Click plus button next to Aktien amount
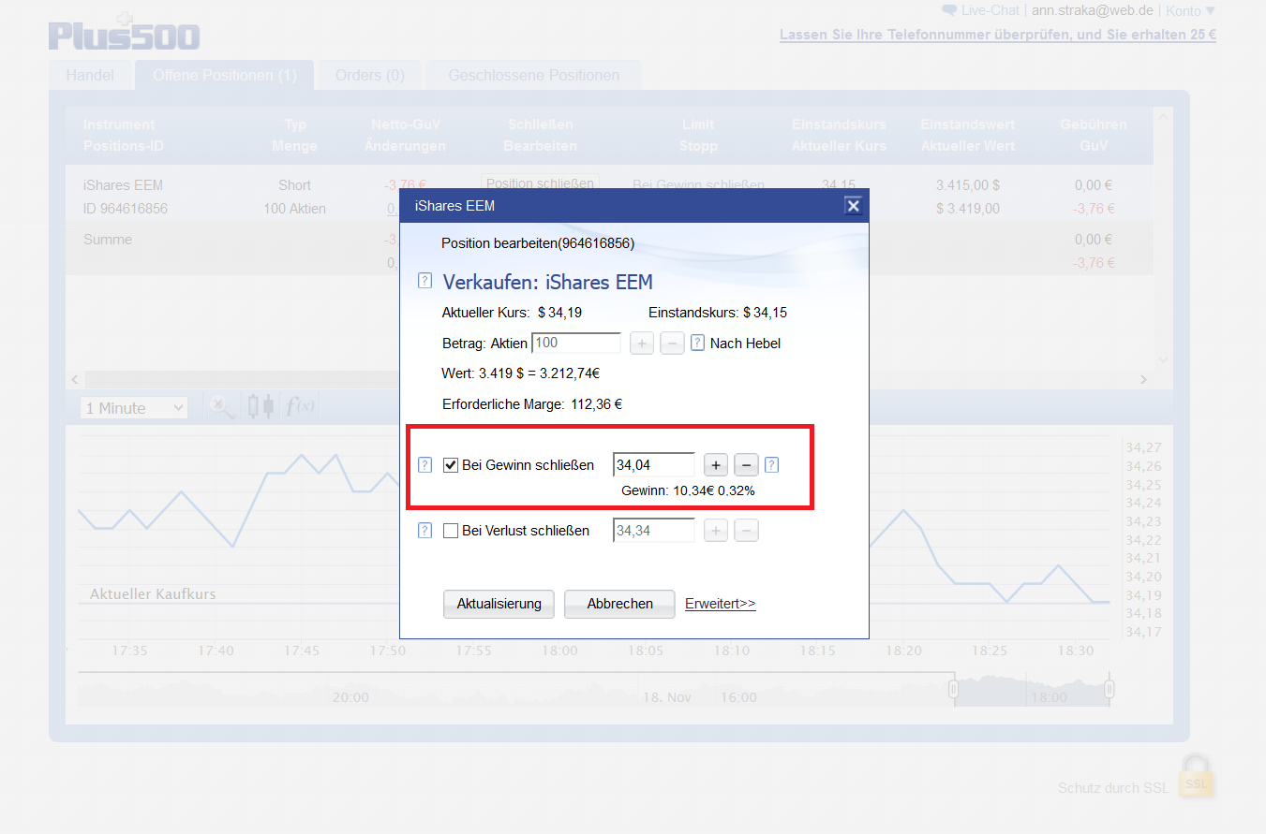This screenshot has height=834, width=1266. click(x=641, y=343)
